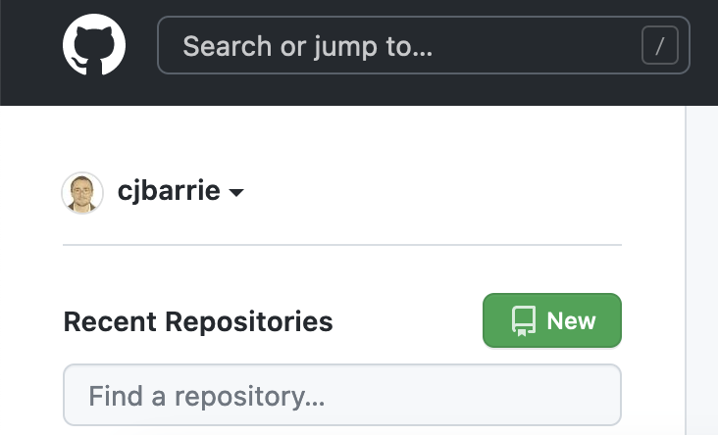
Task: Click the "Recent Repositories" heading
Action: pyautogui.click(x=198, y=321)
